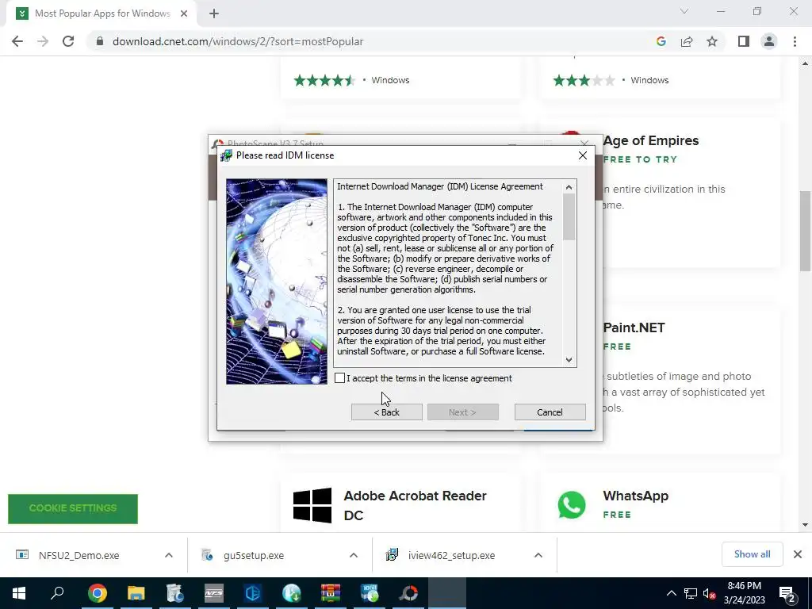
Task: Open Windows taskbar search
Action: (57, 593)
